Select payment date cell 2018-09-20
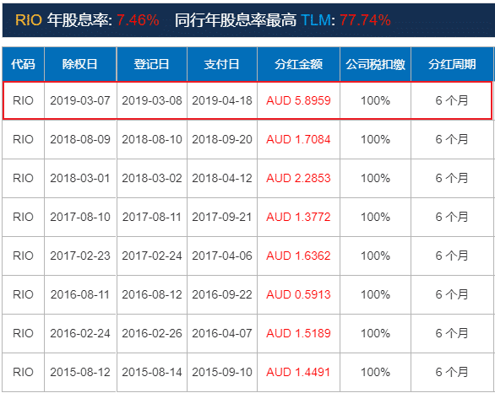The image size is (495, 393). coord(222,139)
